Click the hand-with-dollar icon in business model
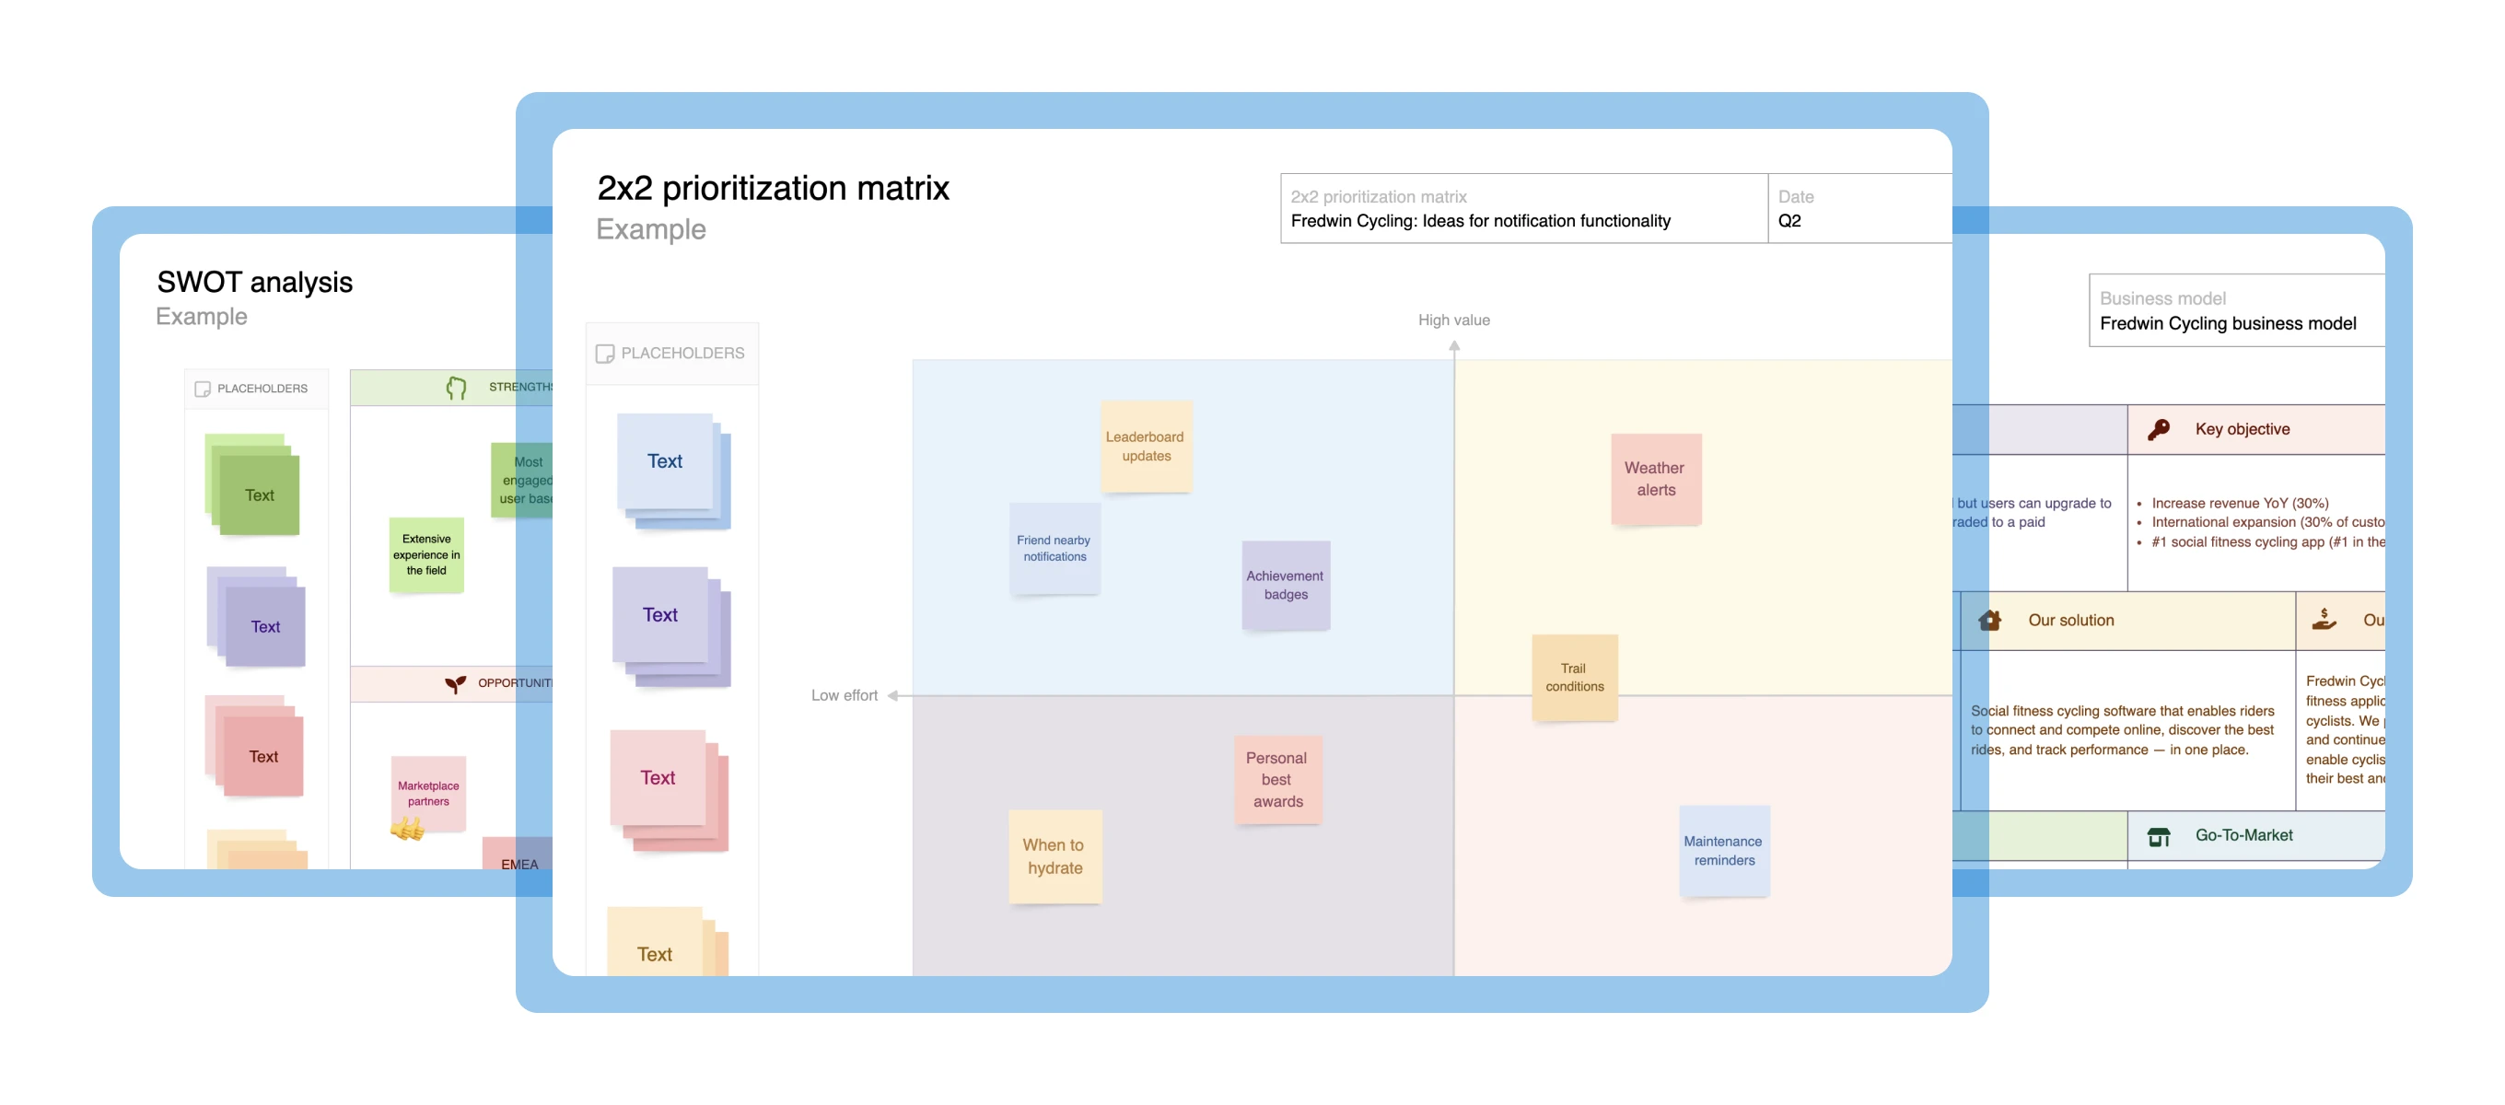The image size is (2505, 1105). coord(2324,619)
